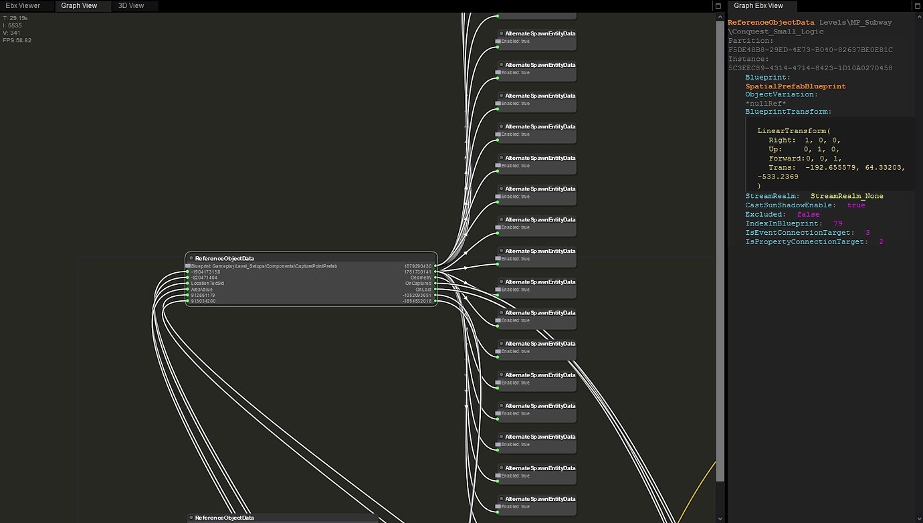Expand the Blueprint property row icon
The width and height of the screenshot is (923, 523).
tap(187, 266)
